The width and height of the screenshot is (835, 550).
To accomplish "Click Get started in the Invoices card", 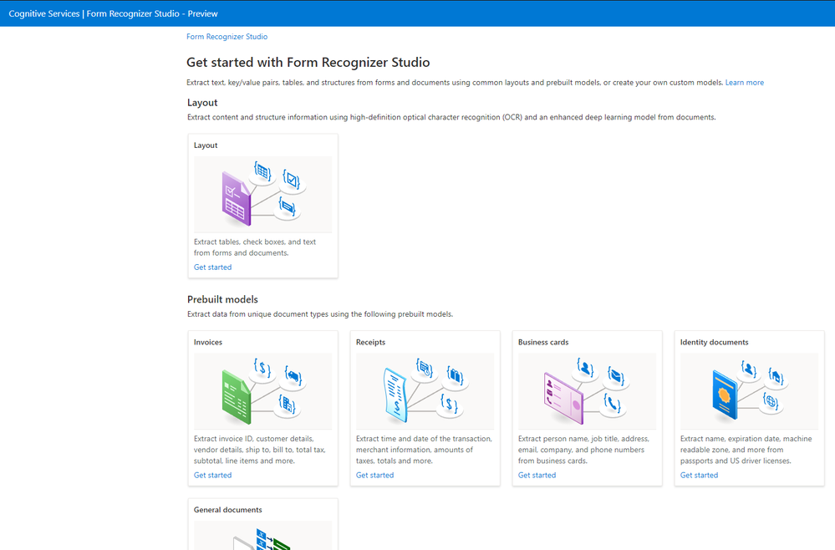I will tap(212, 475).
